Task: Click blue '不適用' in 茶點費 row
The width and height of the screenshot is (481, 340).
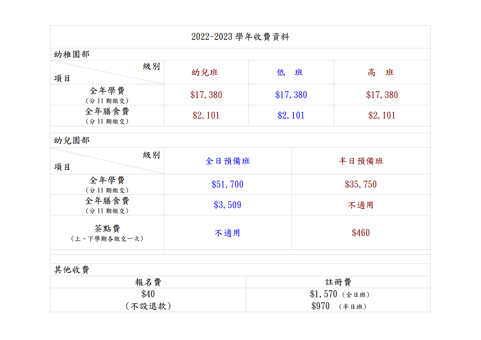Action: (227, 233)
